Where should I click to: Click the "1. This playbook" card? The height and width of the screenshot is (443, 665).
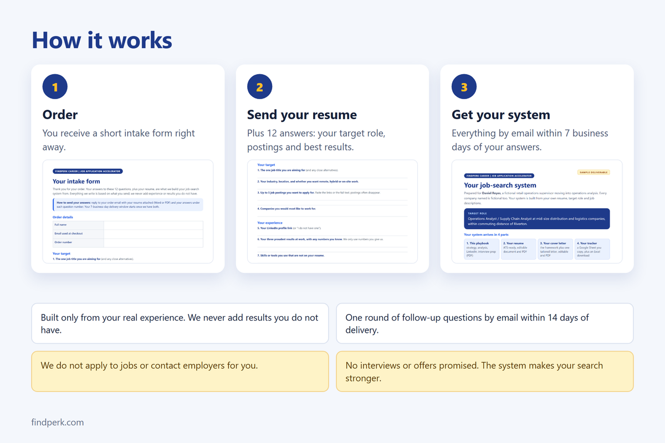click(x=482, y=249)
